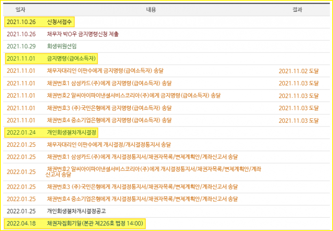Click the 도달 result for 알씨아이파이낸셜서비스코리아 row

click(299, 96)
